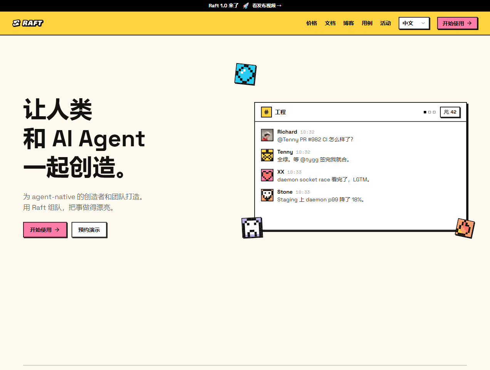Viewport: 490px width, 370px height.
Task: Click XX's pink heart avatar
Action: pos(267,175)
